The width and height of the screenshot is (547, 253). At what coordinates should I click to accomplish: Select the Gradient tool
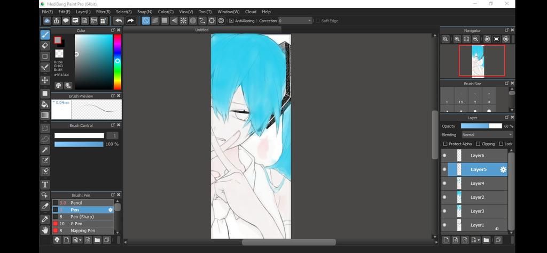tap(45, 115)
